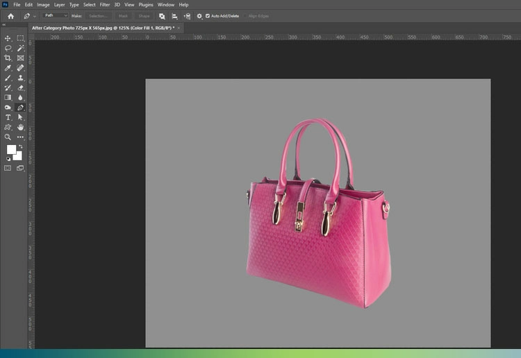The height and width of the screenshot is (358, 521).
Task: Select the Eraser tool
Action: click(21, 88)
